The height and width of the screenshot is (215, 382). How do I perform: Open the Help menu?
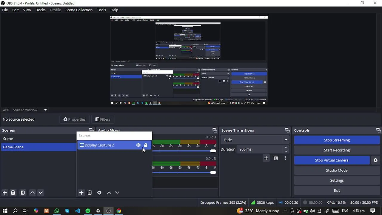114,10
